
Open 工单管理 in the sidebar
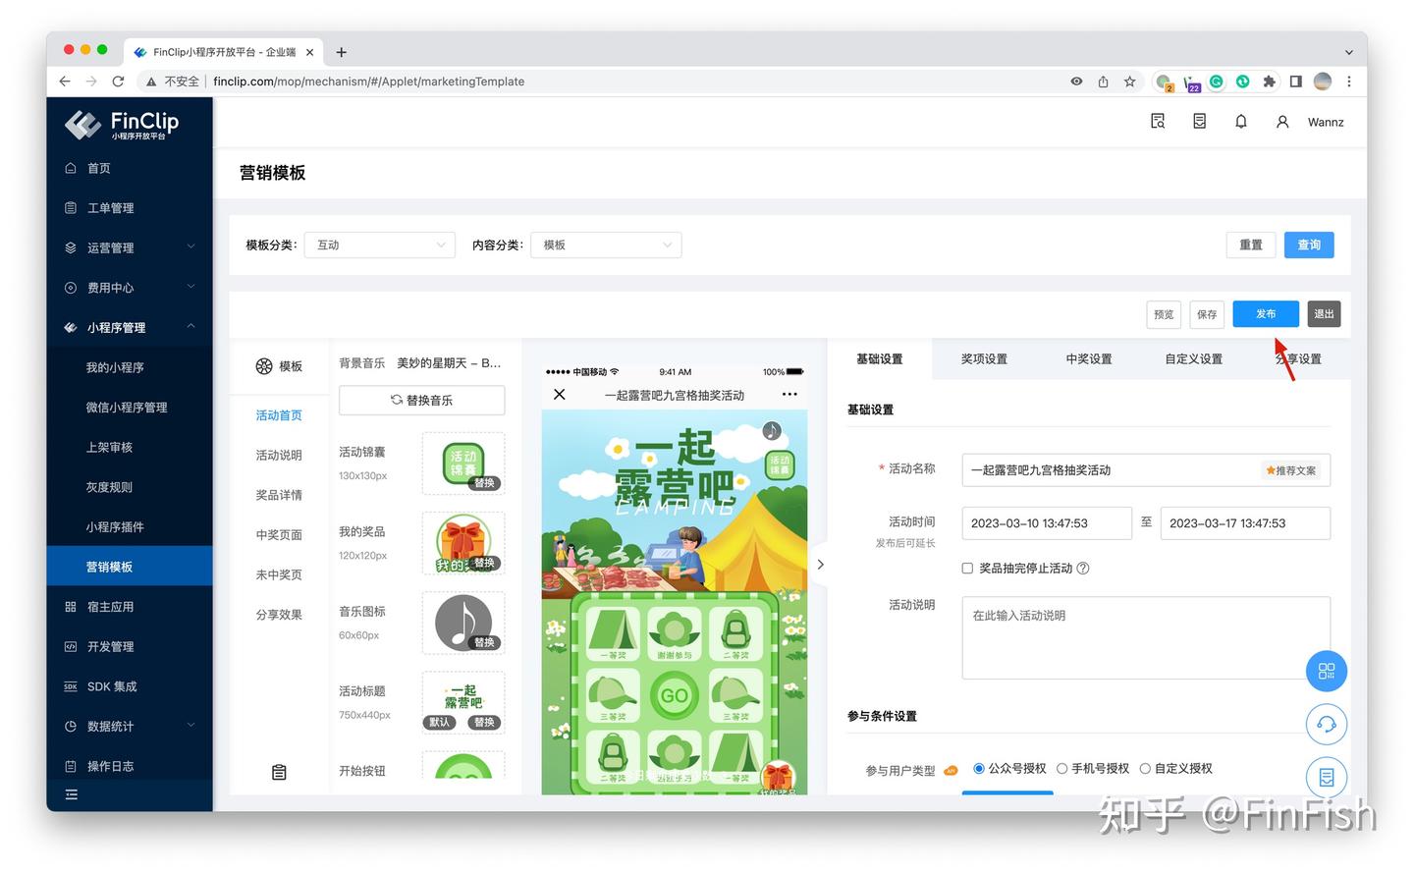tap(110, 208)
